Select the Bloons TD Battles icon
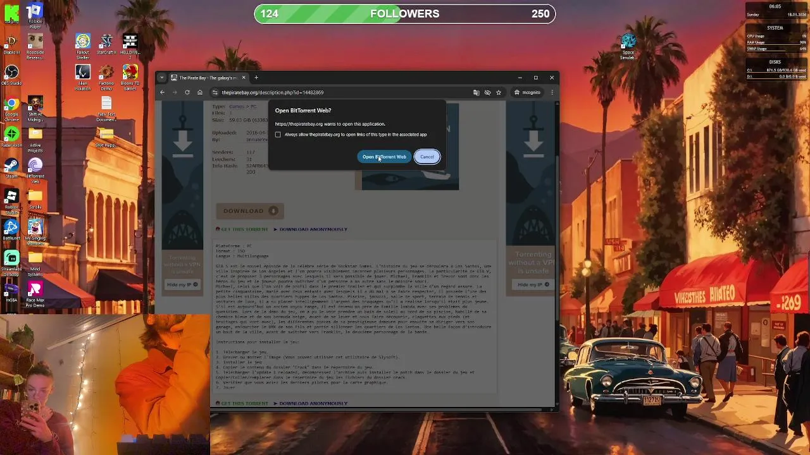810x455 pixels. [130, 78]
